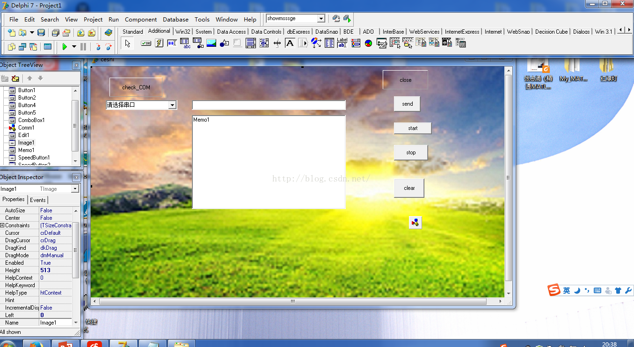
Task: Open the File menu
Action: pos(14,19)
